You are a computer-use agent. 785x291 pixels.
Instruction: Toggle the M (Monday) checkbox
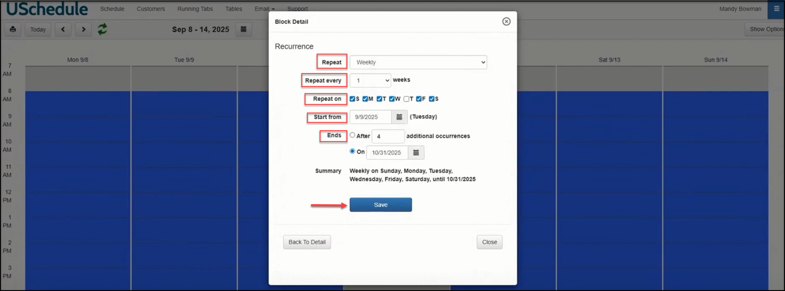pyautogui.click(x=365, y=99)
